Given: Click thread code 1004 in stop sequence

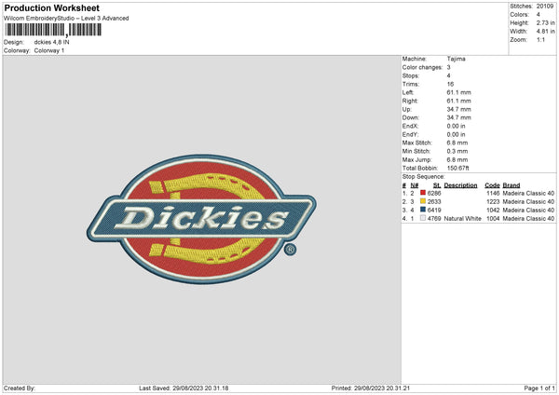Looking at the screenshot, I should pyautogui.click(x=493, y=218).
